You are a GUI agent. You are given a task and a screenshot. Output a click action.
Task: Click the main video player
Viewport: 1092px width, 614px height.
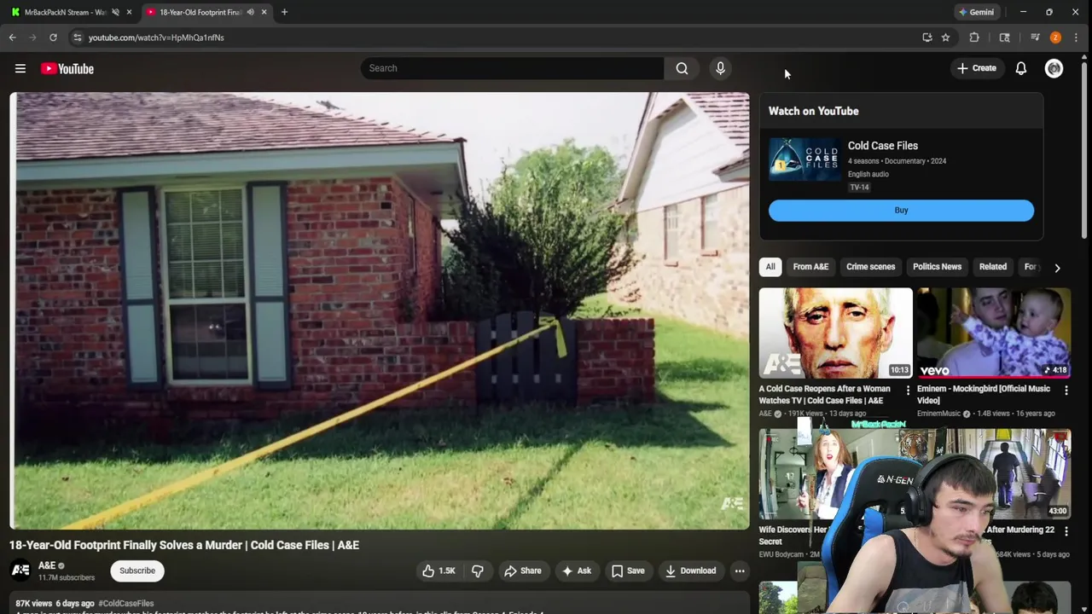pos(380,311)
